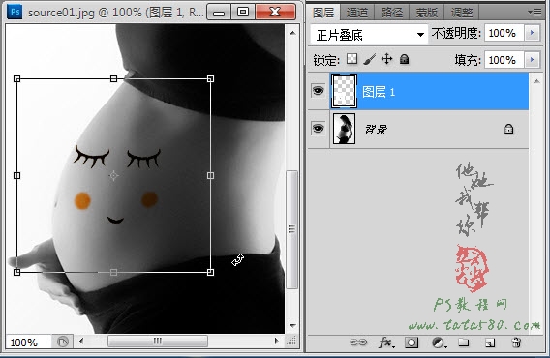Hide 背景 layer visibility

[x=318, y=129]
